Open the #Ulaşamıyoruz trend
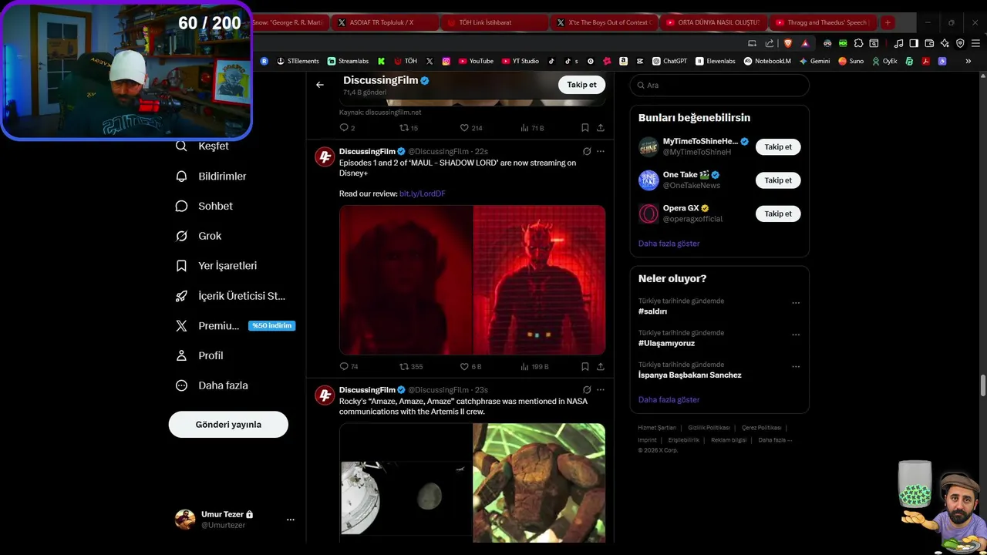 [x=666, y=343]
